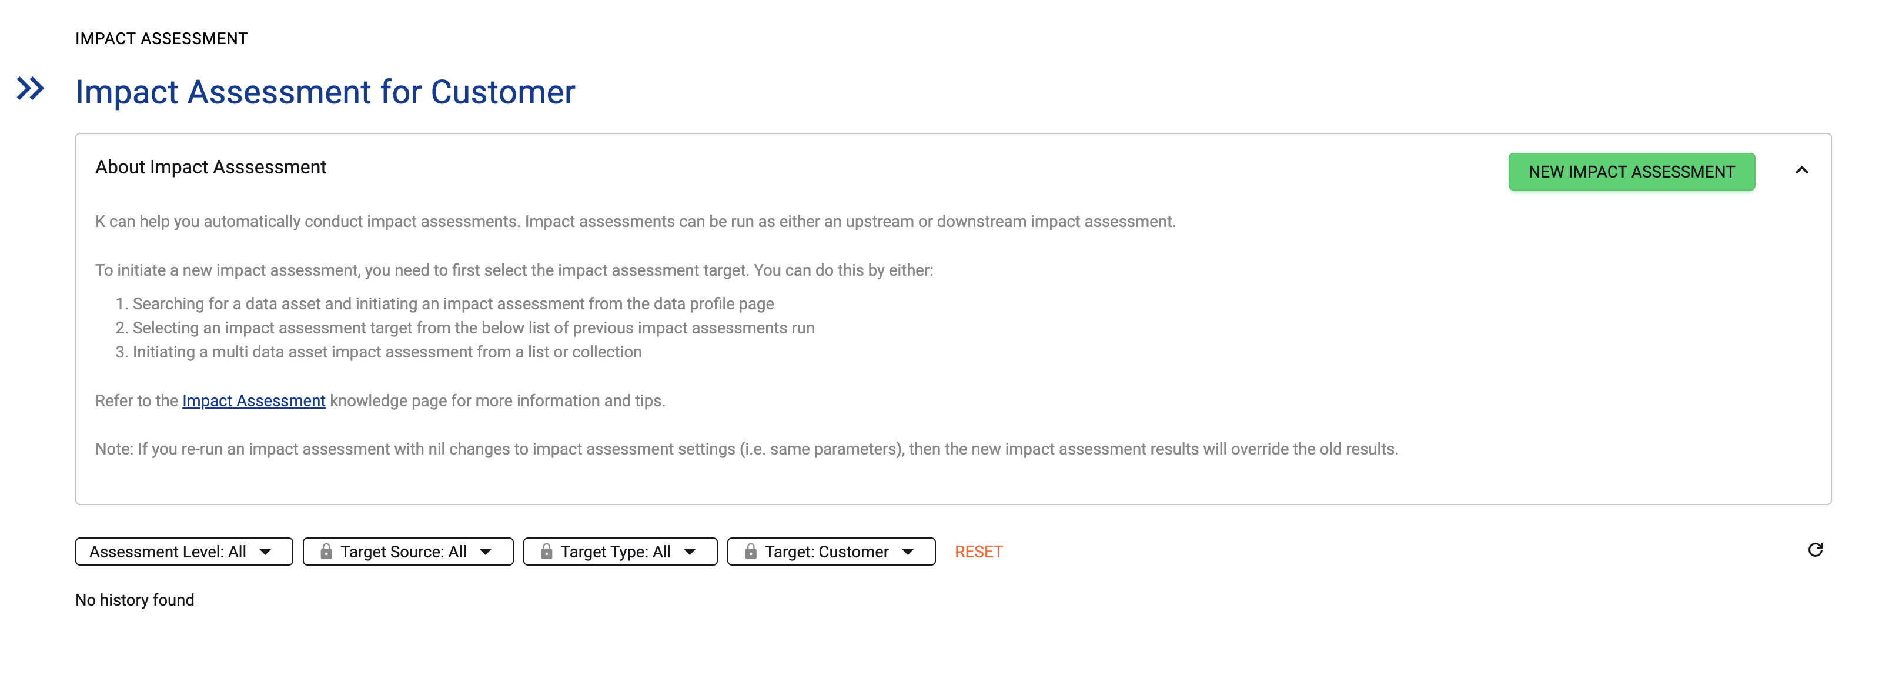Viewport: 1879px width, 695px height.
Task: Reset filters with the RESET button
Action: click(x=978, y=552)
